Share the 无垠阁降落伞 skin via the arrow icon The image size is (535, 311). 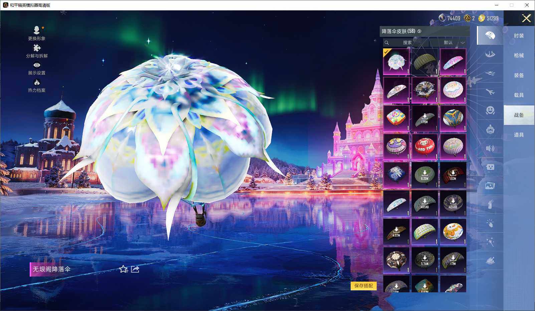[135, 269]
